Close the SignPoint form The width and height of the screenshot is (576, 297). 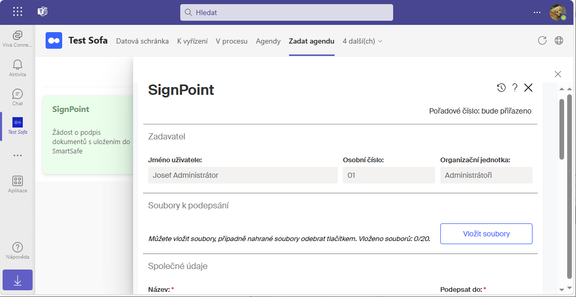[528, 88]
